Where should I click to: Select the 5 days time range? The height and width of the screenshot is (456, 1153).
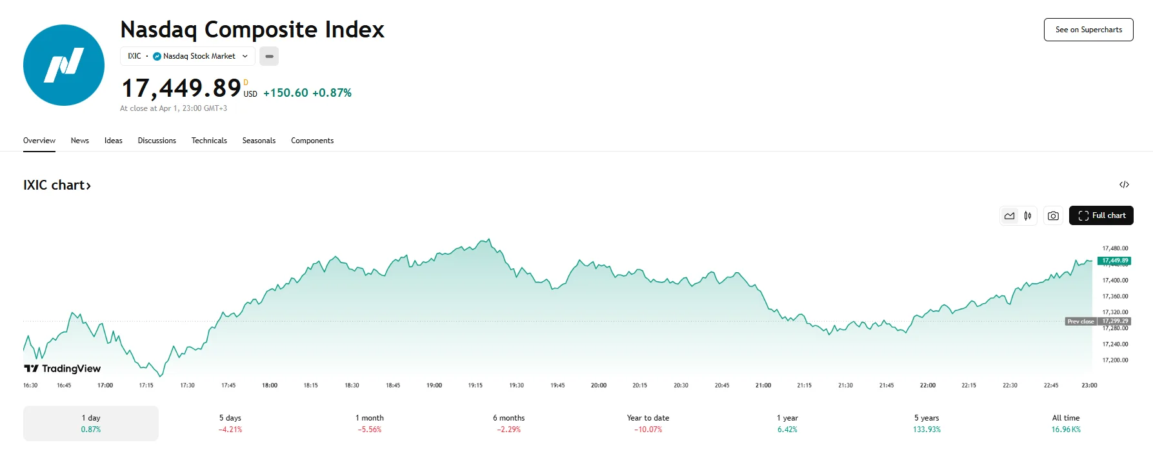pyautogui.click(x=230, y=423)
